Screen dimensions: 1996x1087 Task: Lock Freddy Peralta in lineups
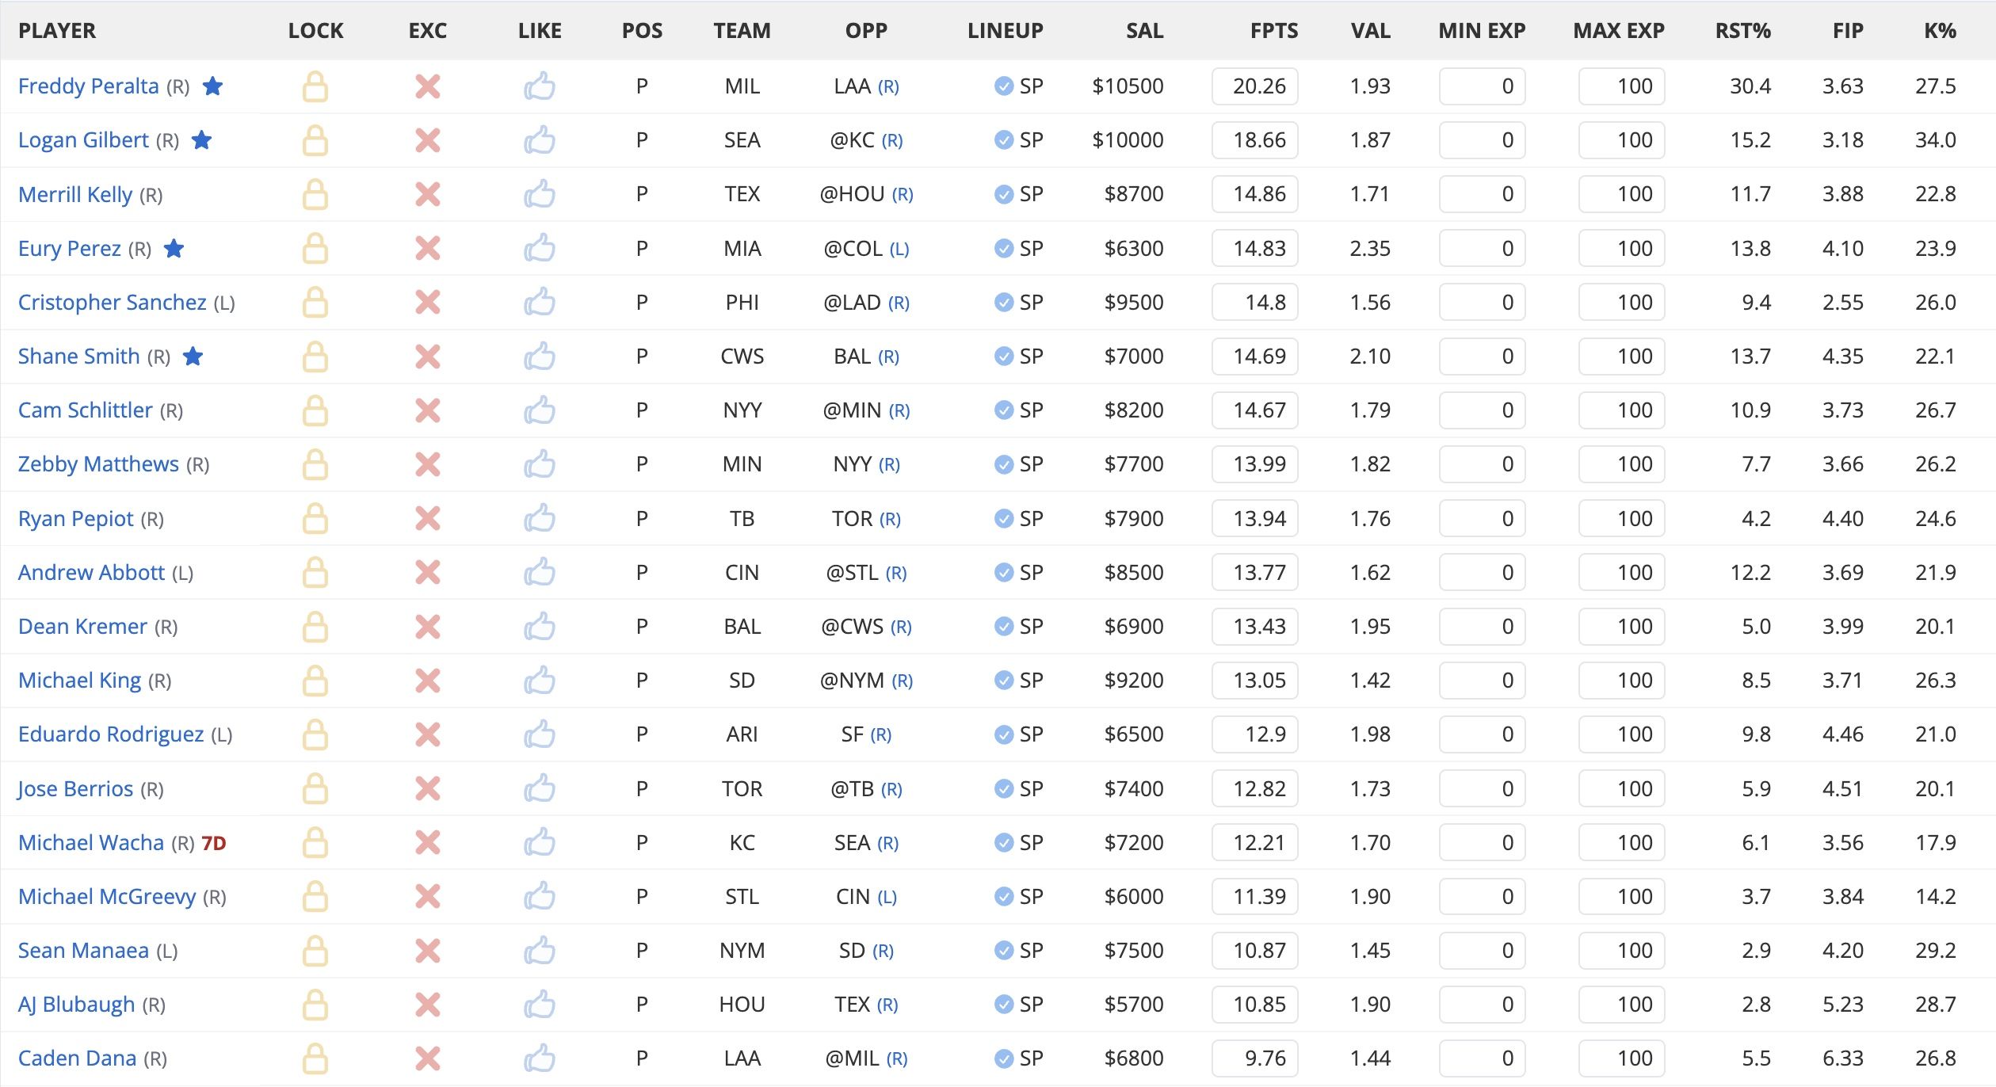pyautogui.click(x=315, y=86)
